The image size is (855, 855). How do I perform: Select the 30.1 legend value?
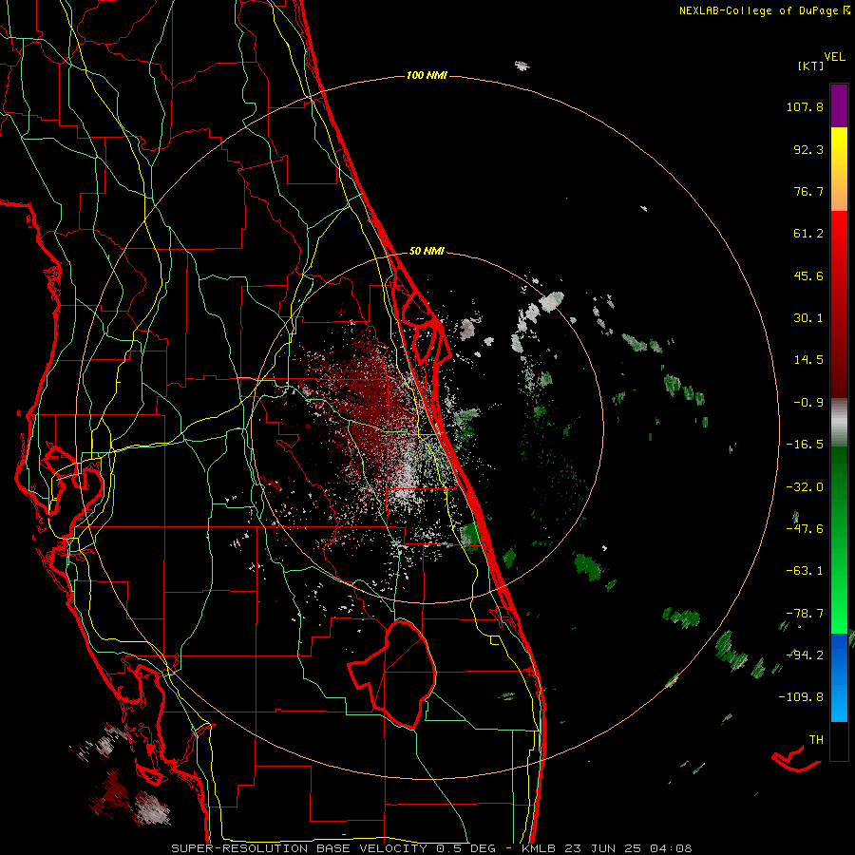(808, 318)
